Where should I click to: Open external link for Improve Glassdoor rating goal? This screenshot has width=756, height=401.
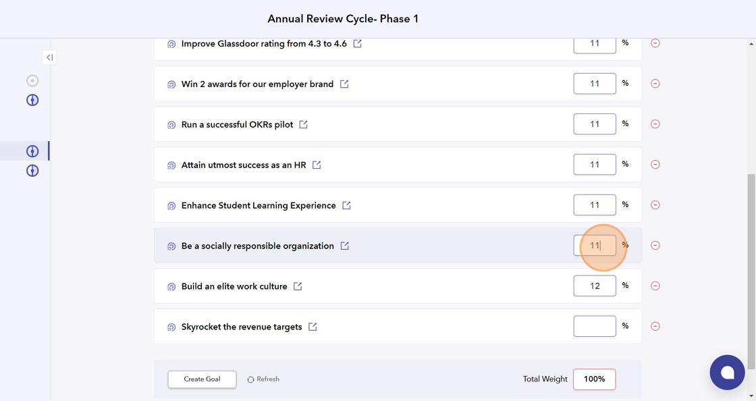click(358, 44)
